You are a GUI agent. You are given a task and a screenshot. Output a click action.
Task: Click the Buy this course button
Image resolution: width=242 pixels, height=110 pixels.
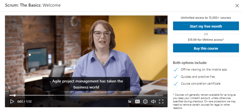tap(206, 48)
